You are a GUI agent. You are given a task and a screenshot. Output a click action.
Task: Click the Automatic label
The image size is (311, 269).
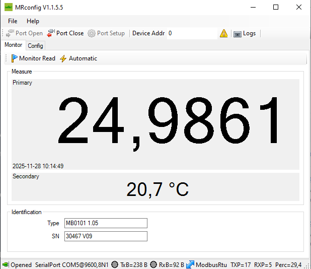click(83, 58)
